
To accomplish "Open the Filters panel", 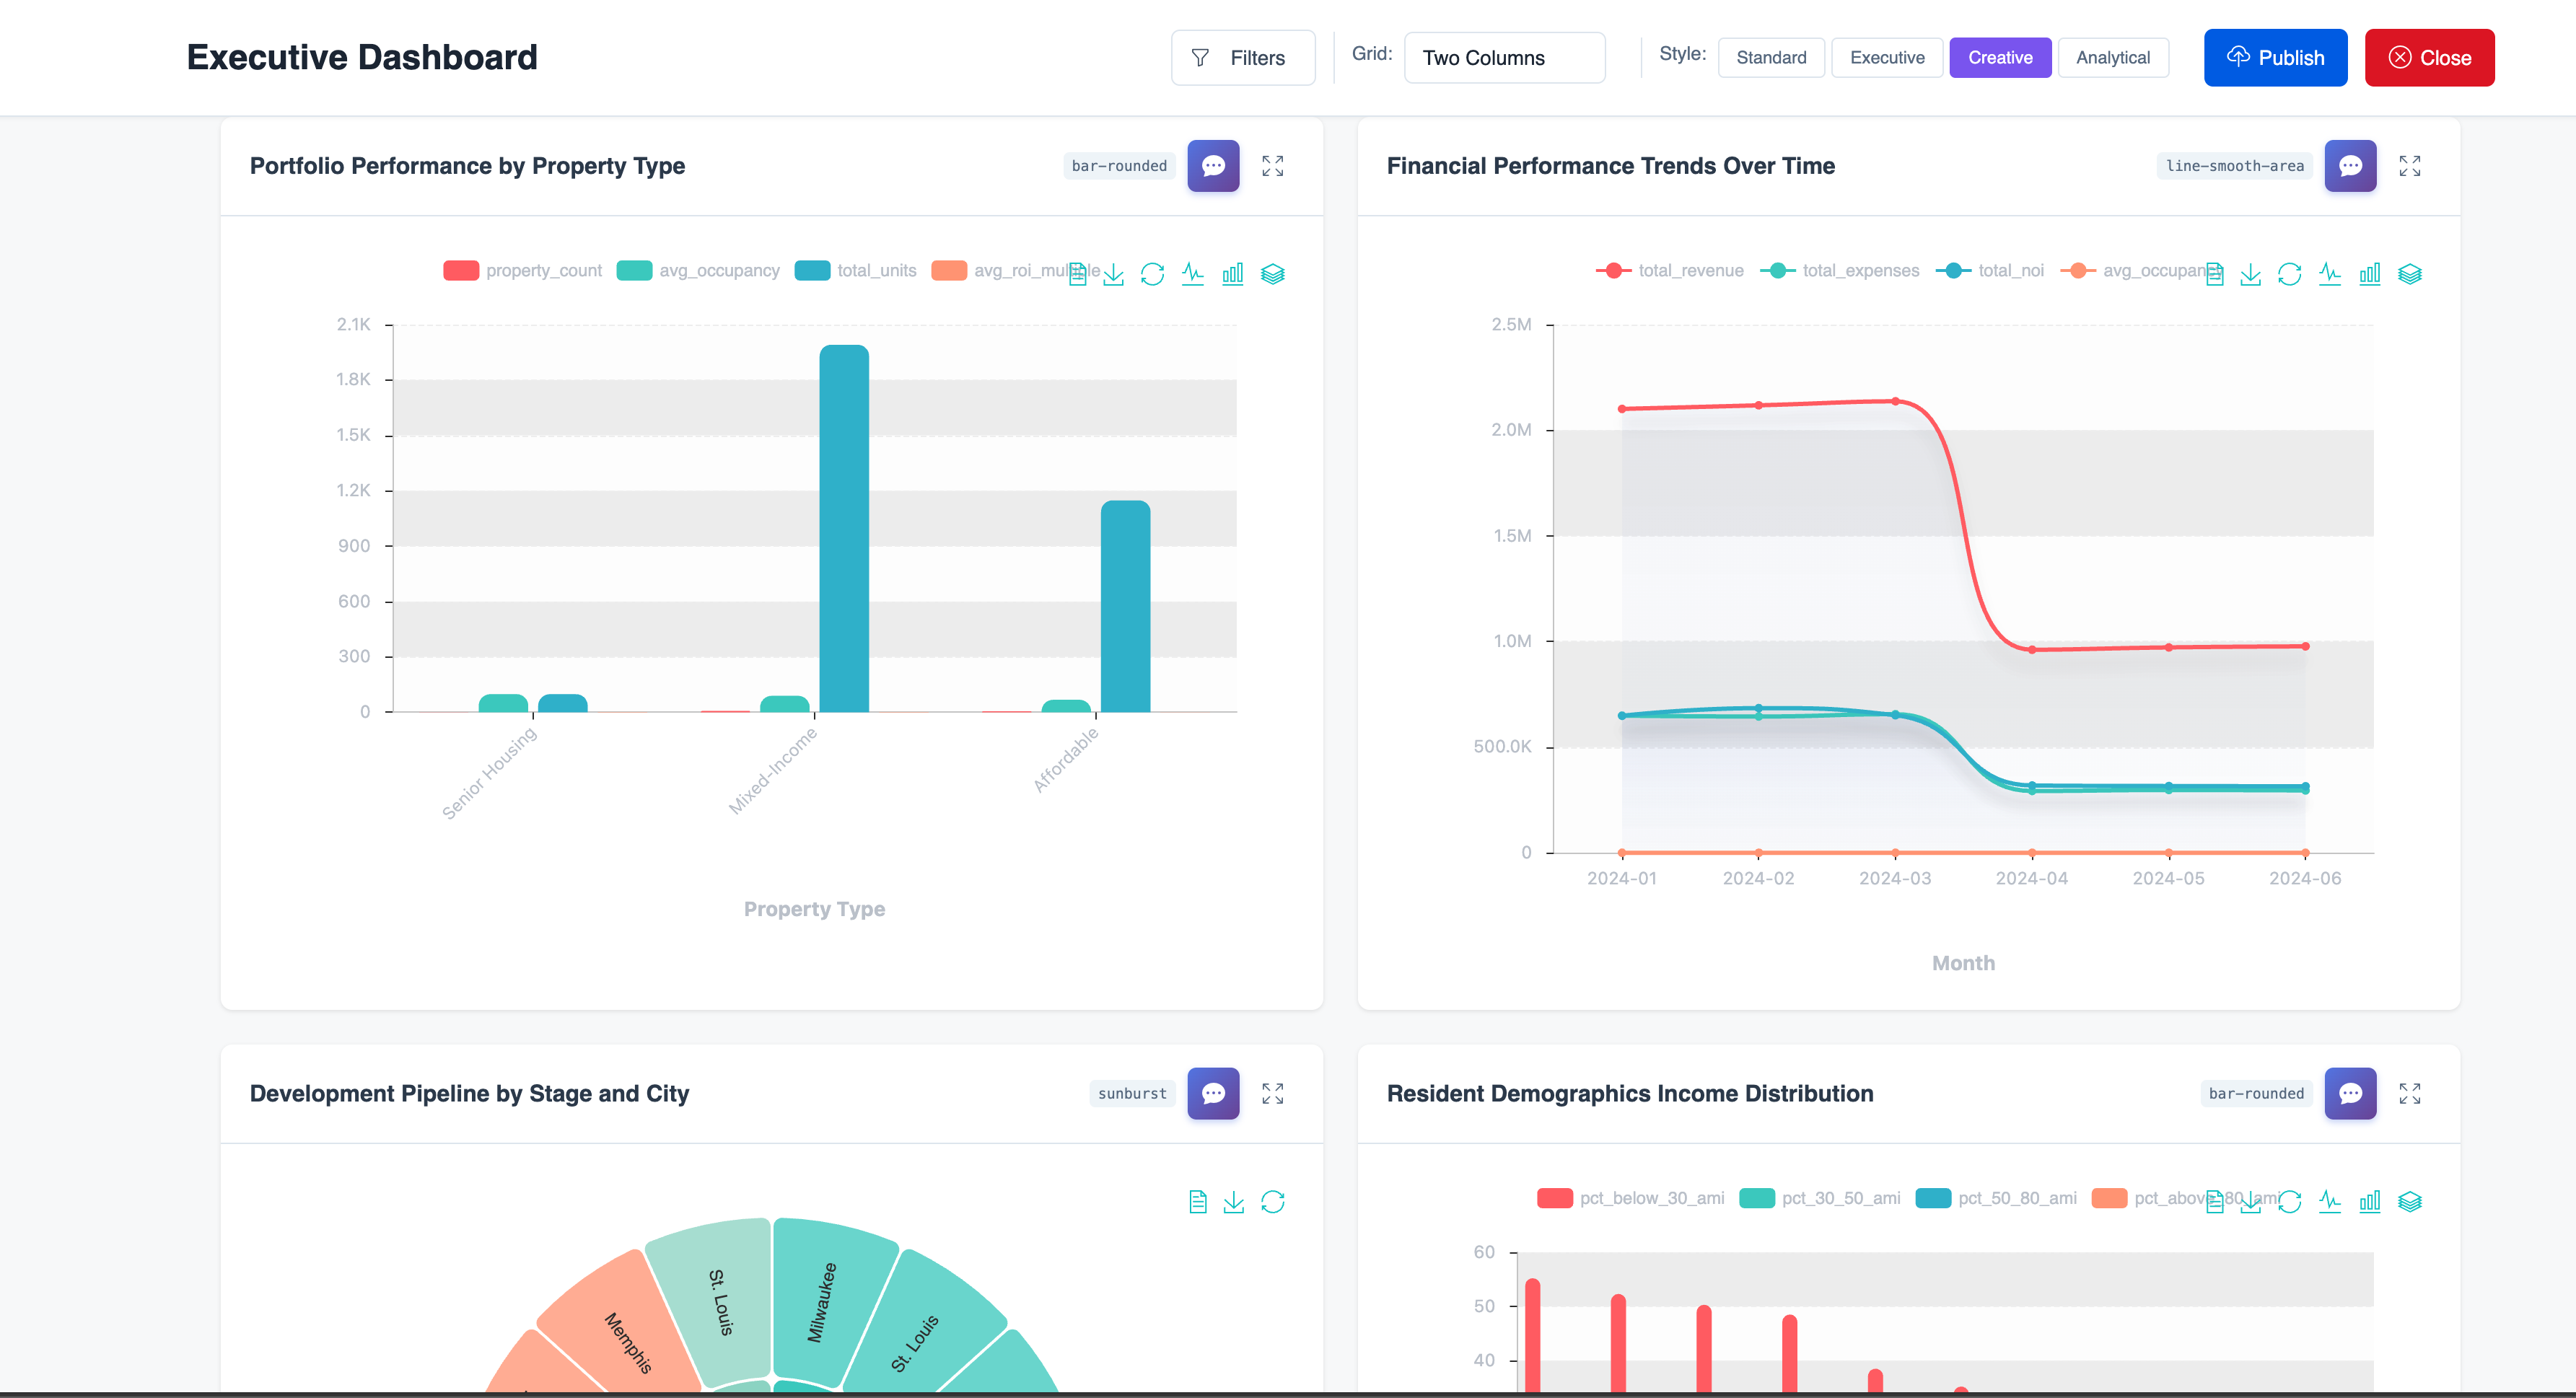I will click(1242, 57).
